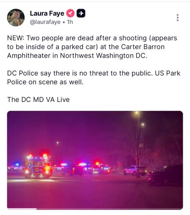Click the black plus badge beside name
190x215 pixels.
click(81, 13)
